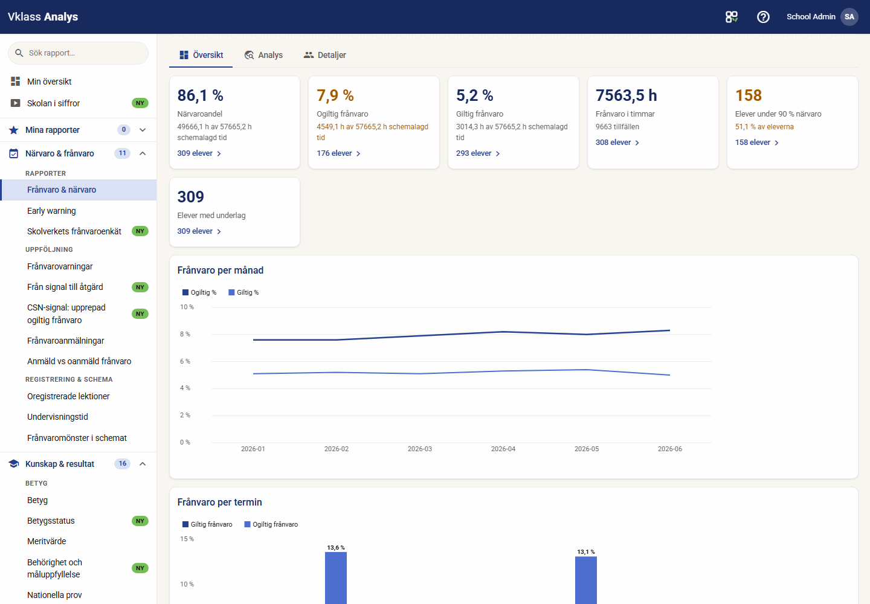The image size is (870, 604).
Task: Open the help question mark icon
Action: (x=763, y=17)
